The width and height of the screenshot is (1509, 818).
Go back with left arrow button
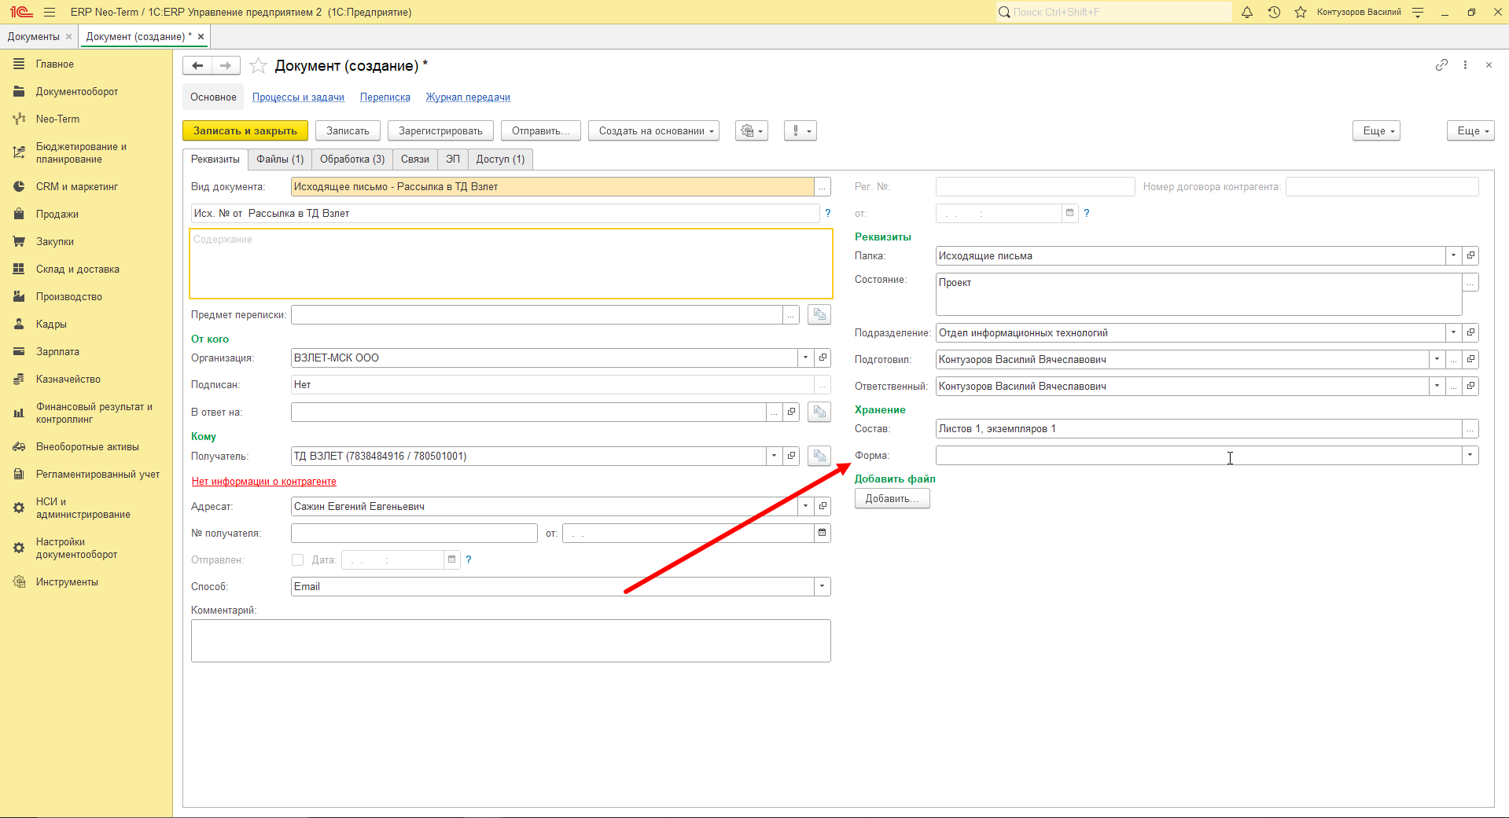point(197,66)
